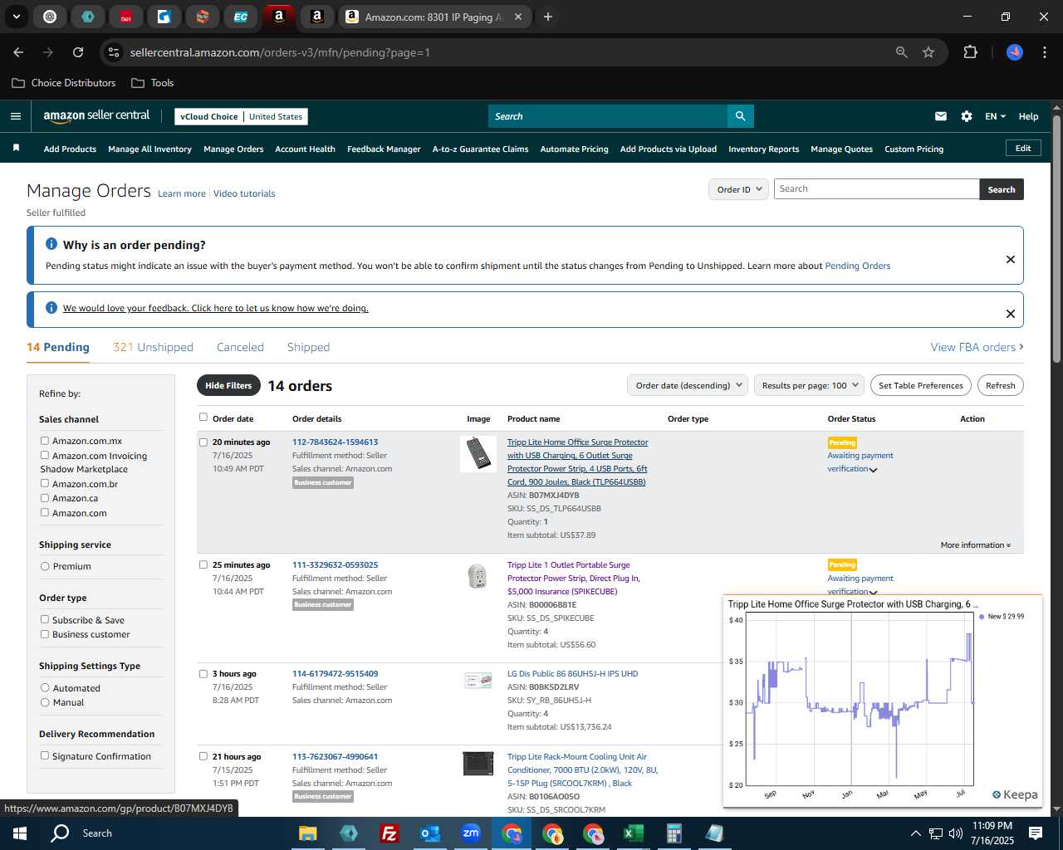Screen dimensions: 1063x850
Task: Open File Explorer from the taskbar
Action: tap(308, 833)
